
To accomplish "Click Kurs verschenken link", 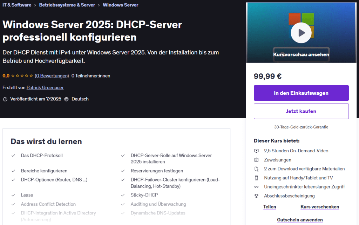I will click(x=320, y=207).
